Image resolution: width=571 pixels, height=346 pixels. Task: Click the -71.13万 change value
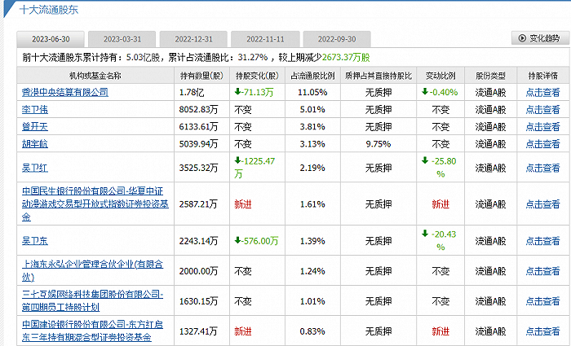coord(255,92)
